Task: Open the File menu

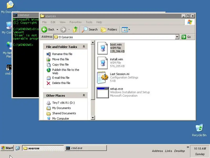Action: tap(44, 22)
